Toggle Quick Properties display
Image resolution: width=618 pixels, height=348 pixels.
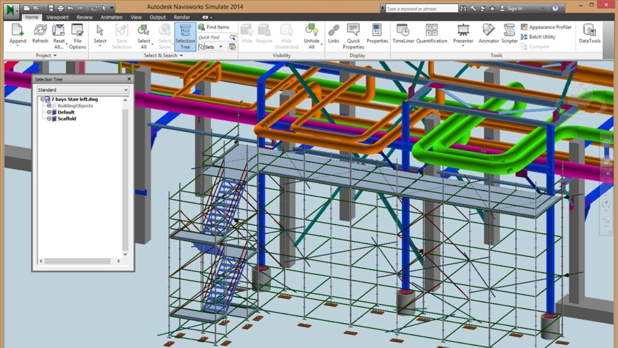353,30
